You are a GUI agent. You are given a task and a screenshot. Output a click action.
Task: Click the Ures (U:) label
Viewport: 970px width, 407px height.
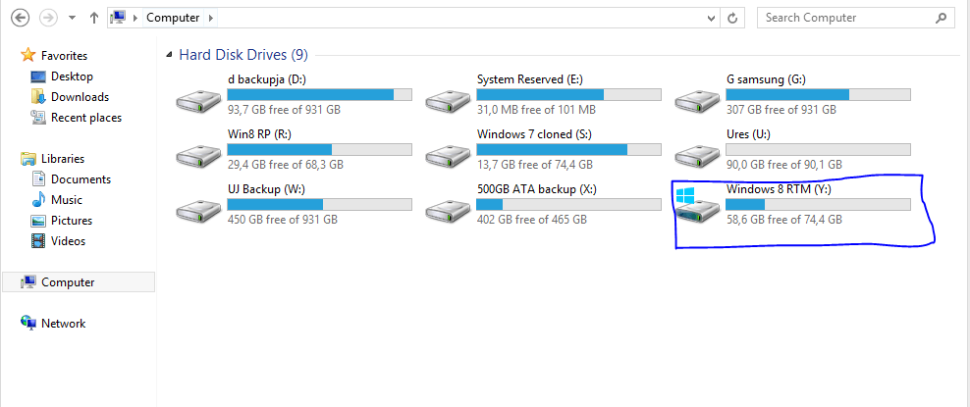point(748,134)
